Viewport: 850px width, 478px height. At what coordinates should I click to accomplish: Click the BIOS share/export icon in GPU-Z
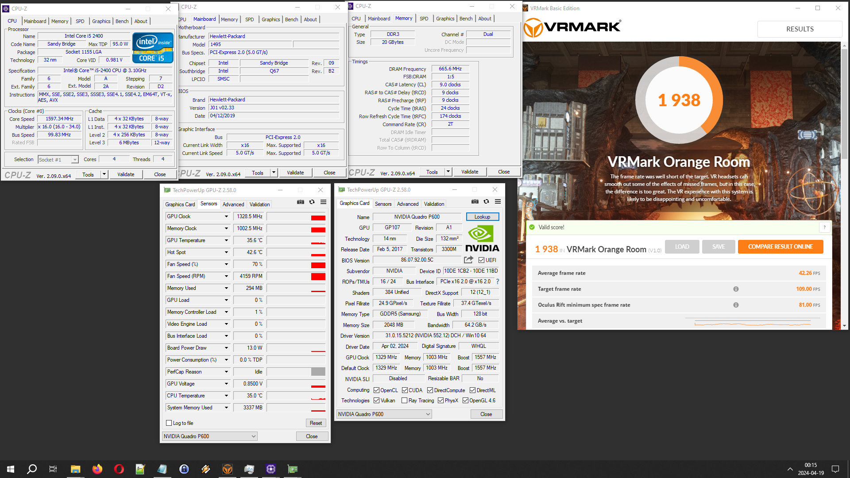click(468, 260)
